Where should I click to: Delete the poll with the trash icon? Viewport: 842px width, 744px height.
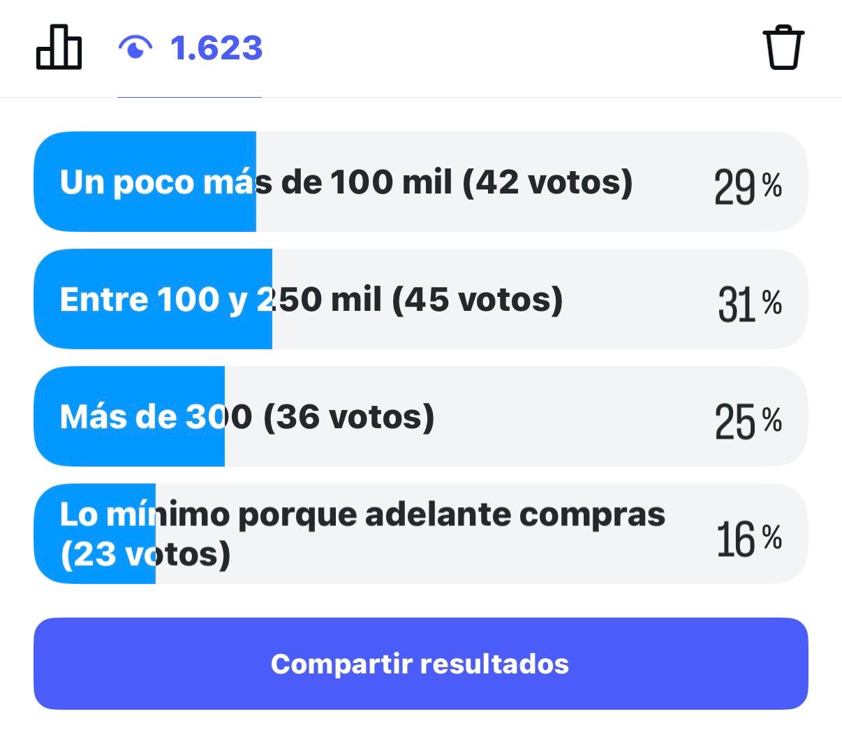783,48
